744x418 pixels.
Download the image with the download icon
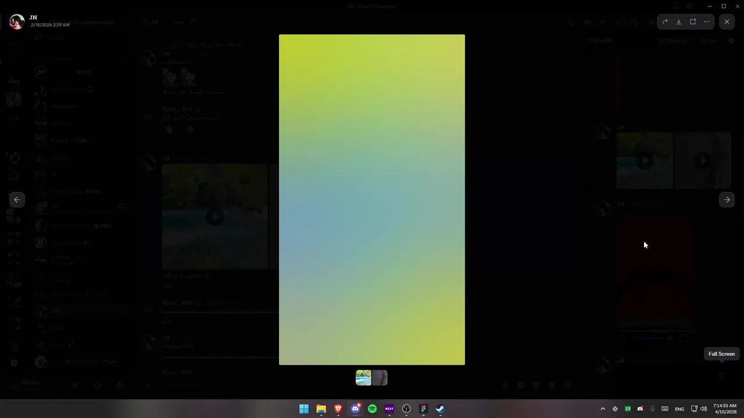[x=679, y=21]
